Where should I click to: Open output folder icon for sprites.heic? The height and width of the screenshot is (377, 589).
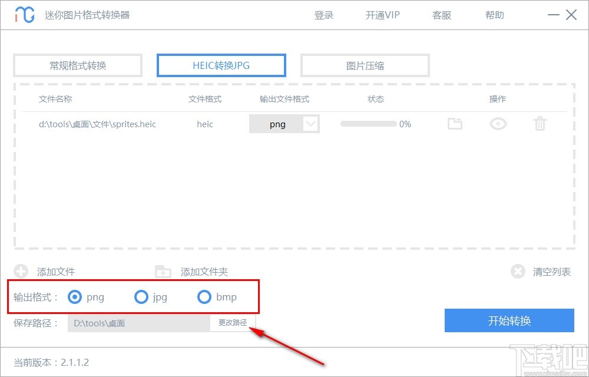[455, 124]
